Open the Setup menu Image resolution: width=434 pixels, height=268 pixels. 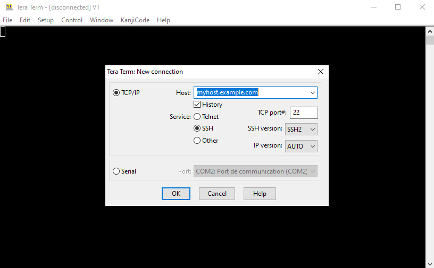[x=46, y=20]
